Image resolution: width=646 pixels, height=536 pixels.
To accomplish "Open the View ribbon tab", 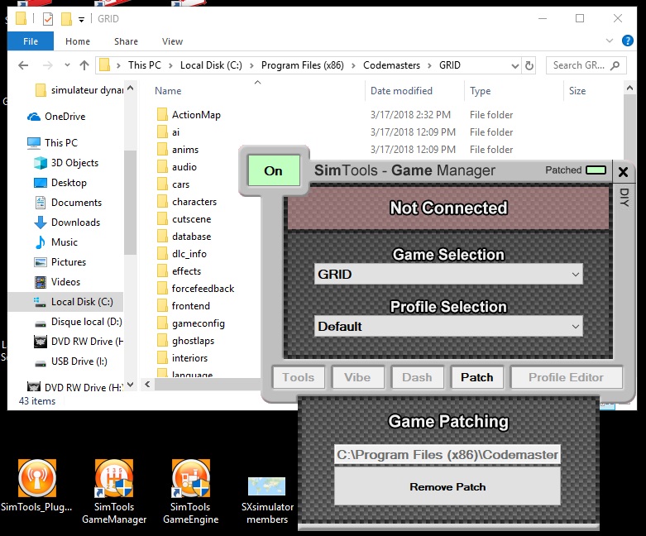I will click(x=172, y=41).
